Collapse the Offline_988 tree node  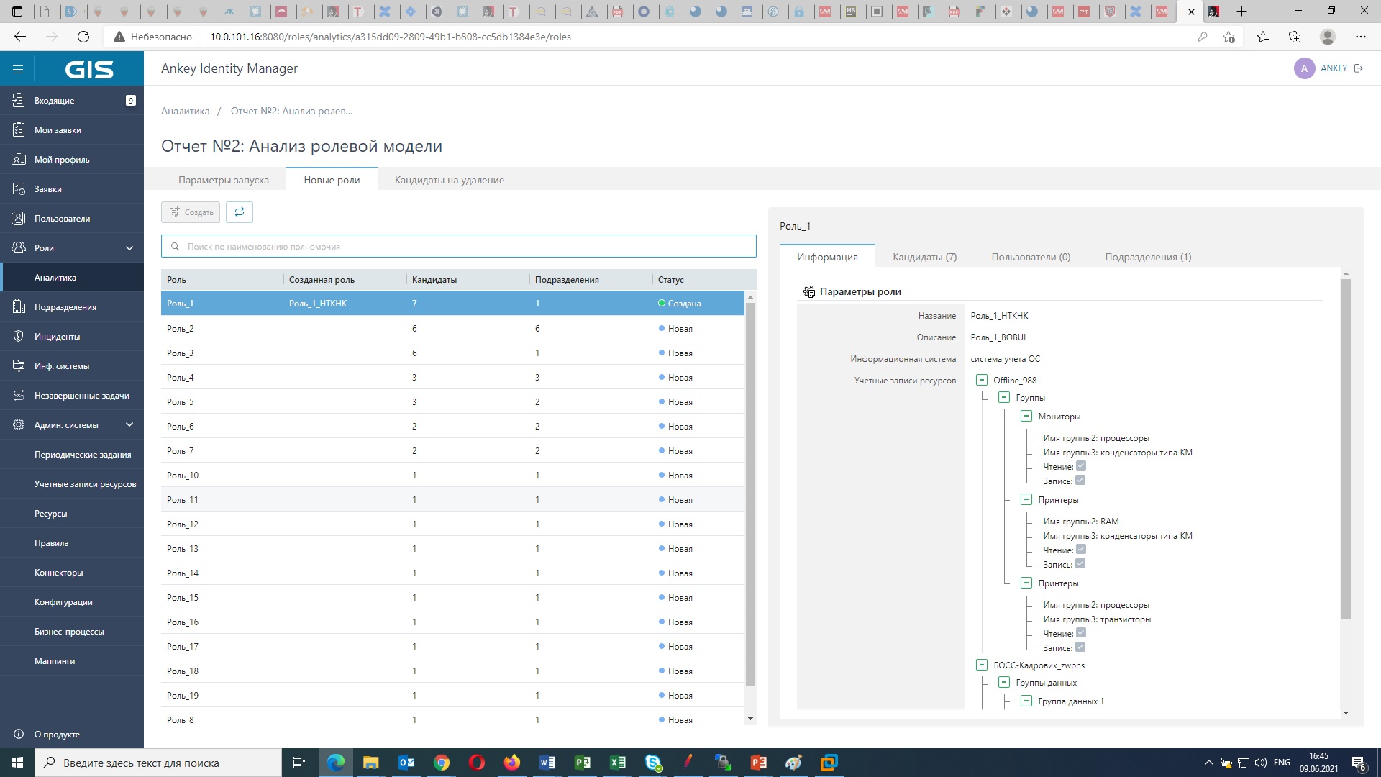coord(981,380)
